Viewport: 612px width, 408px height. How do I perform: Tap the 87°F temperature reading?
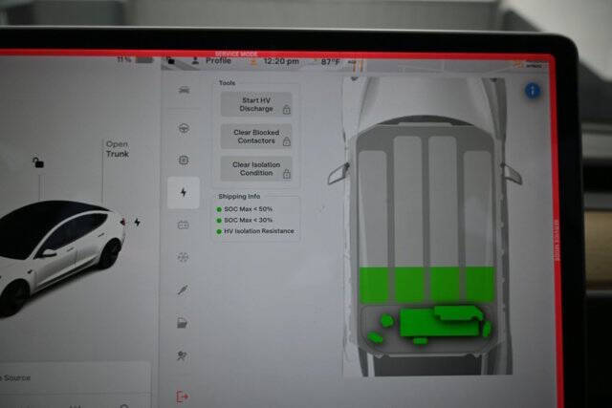(331, 61)
